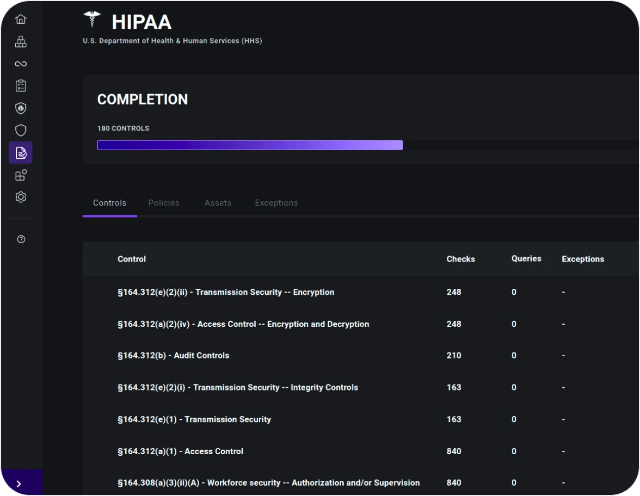Screen dimensions: 640x496
Task: Switch to the Policies tab
Action: 164,203
